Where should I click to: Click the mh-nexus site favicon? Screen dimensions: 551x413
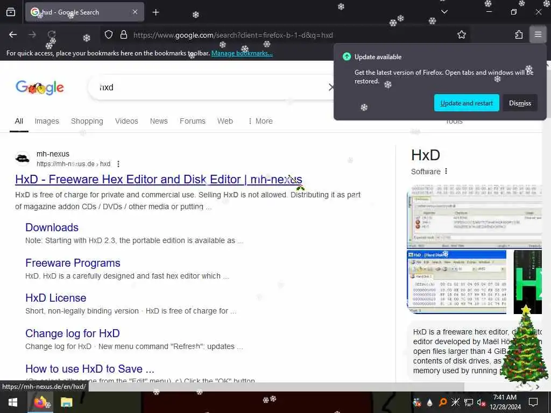(x=23, y=159)
